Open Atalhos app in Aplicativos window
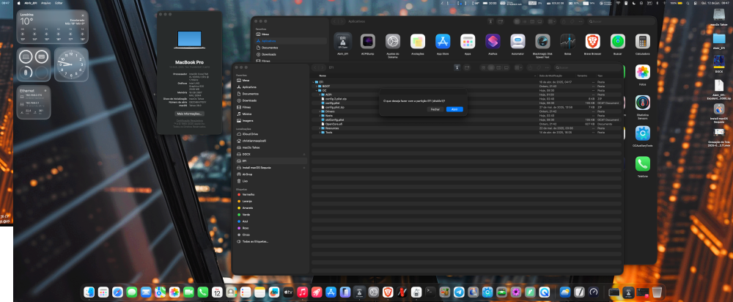Screen dimensions: 733x302 [x=493, y=42]
